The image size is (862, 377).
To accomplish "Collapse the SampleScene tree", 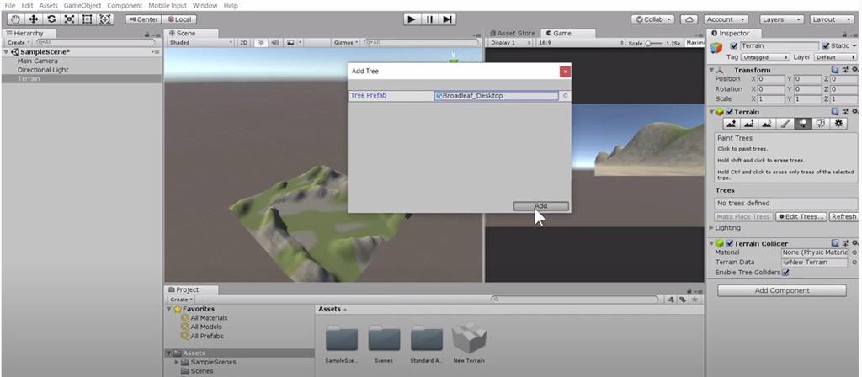I will [x=6, y=52].
